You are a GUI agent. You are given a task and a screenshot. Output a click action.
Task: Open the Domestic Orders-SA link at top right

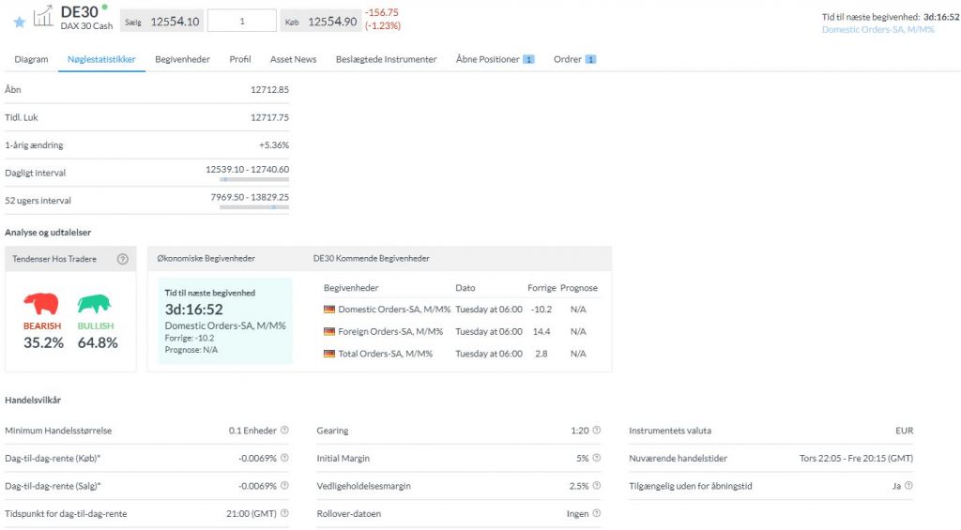877,29
